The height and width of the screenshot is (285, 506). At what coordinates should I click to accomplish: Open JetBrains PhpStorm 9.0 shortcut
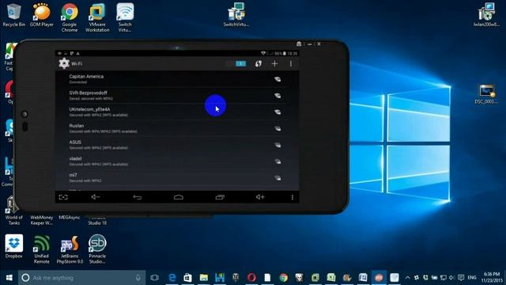tap(70, 249)
